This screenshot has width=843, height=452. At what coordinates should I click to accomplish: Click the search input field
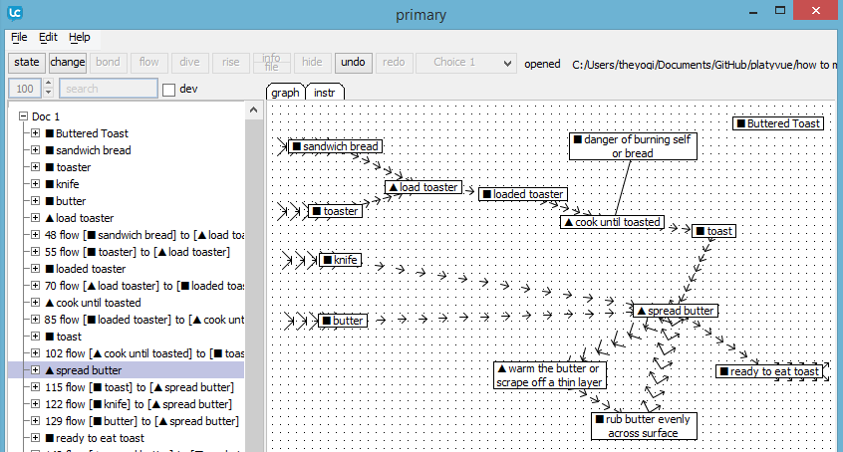pos(108,89)
